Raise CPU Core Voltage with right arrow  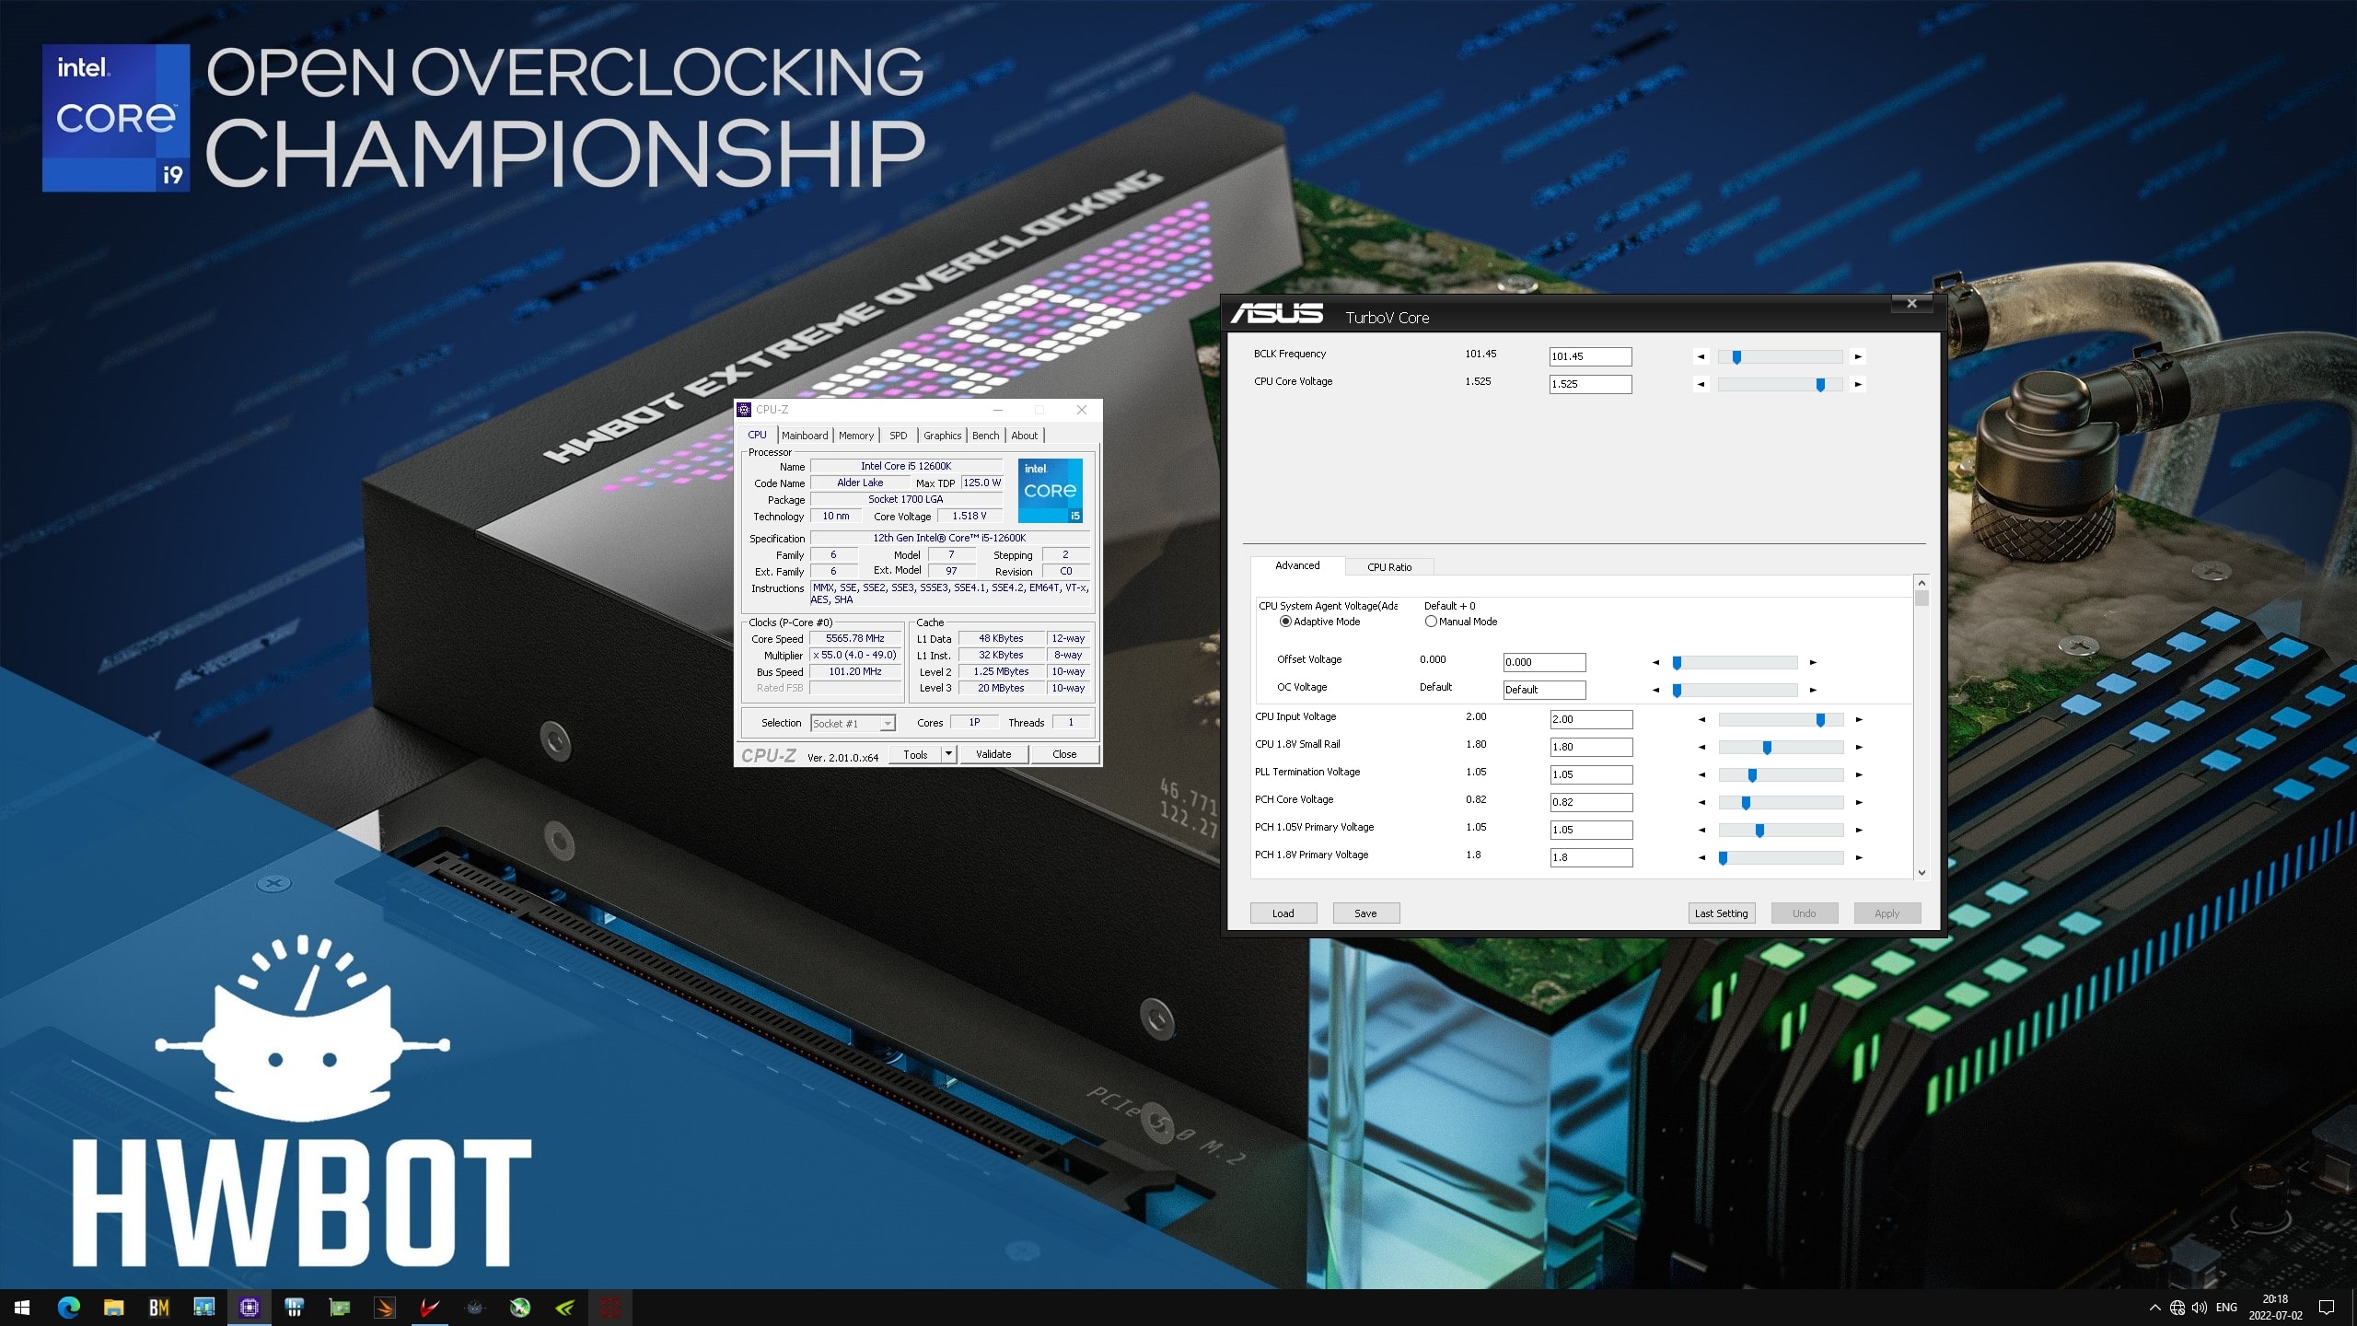point(1858,384)
